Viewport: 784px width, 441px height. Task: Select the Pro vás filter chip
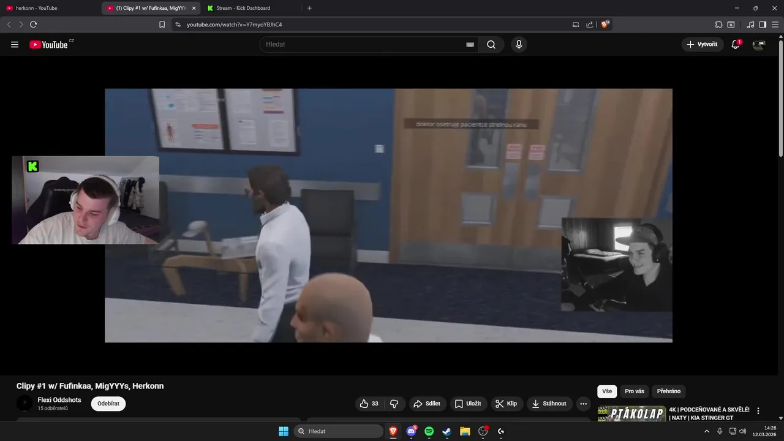(635, 391)
